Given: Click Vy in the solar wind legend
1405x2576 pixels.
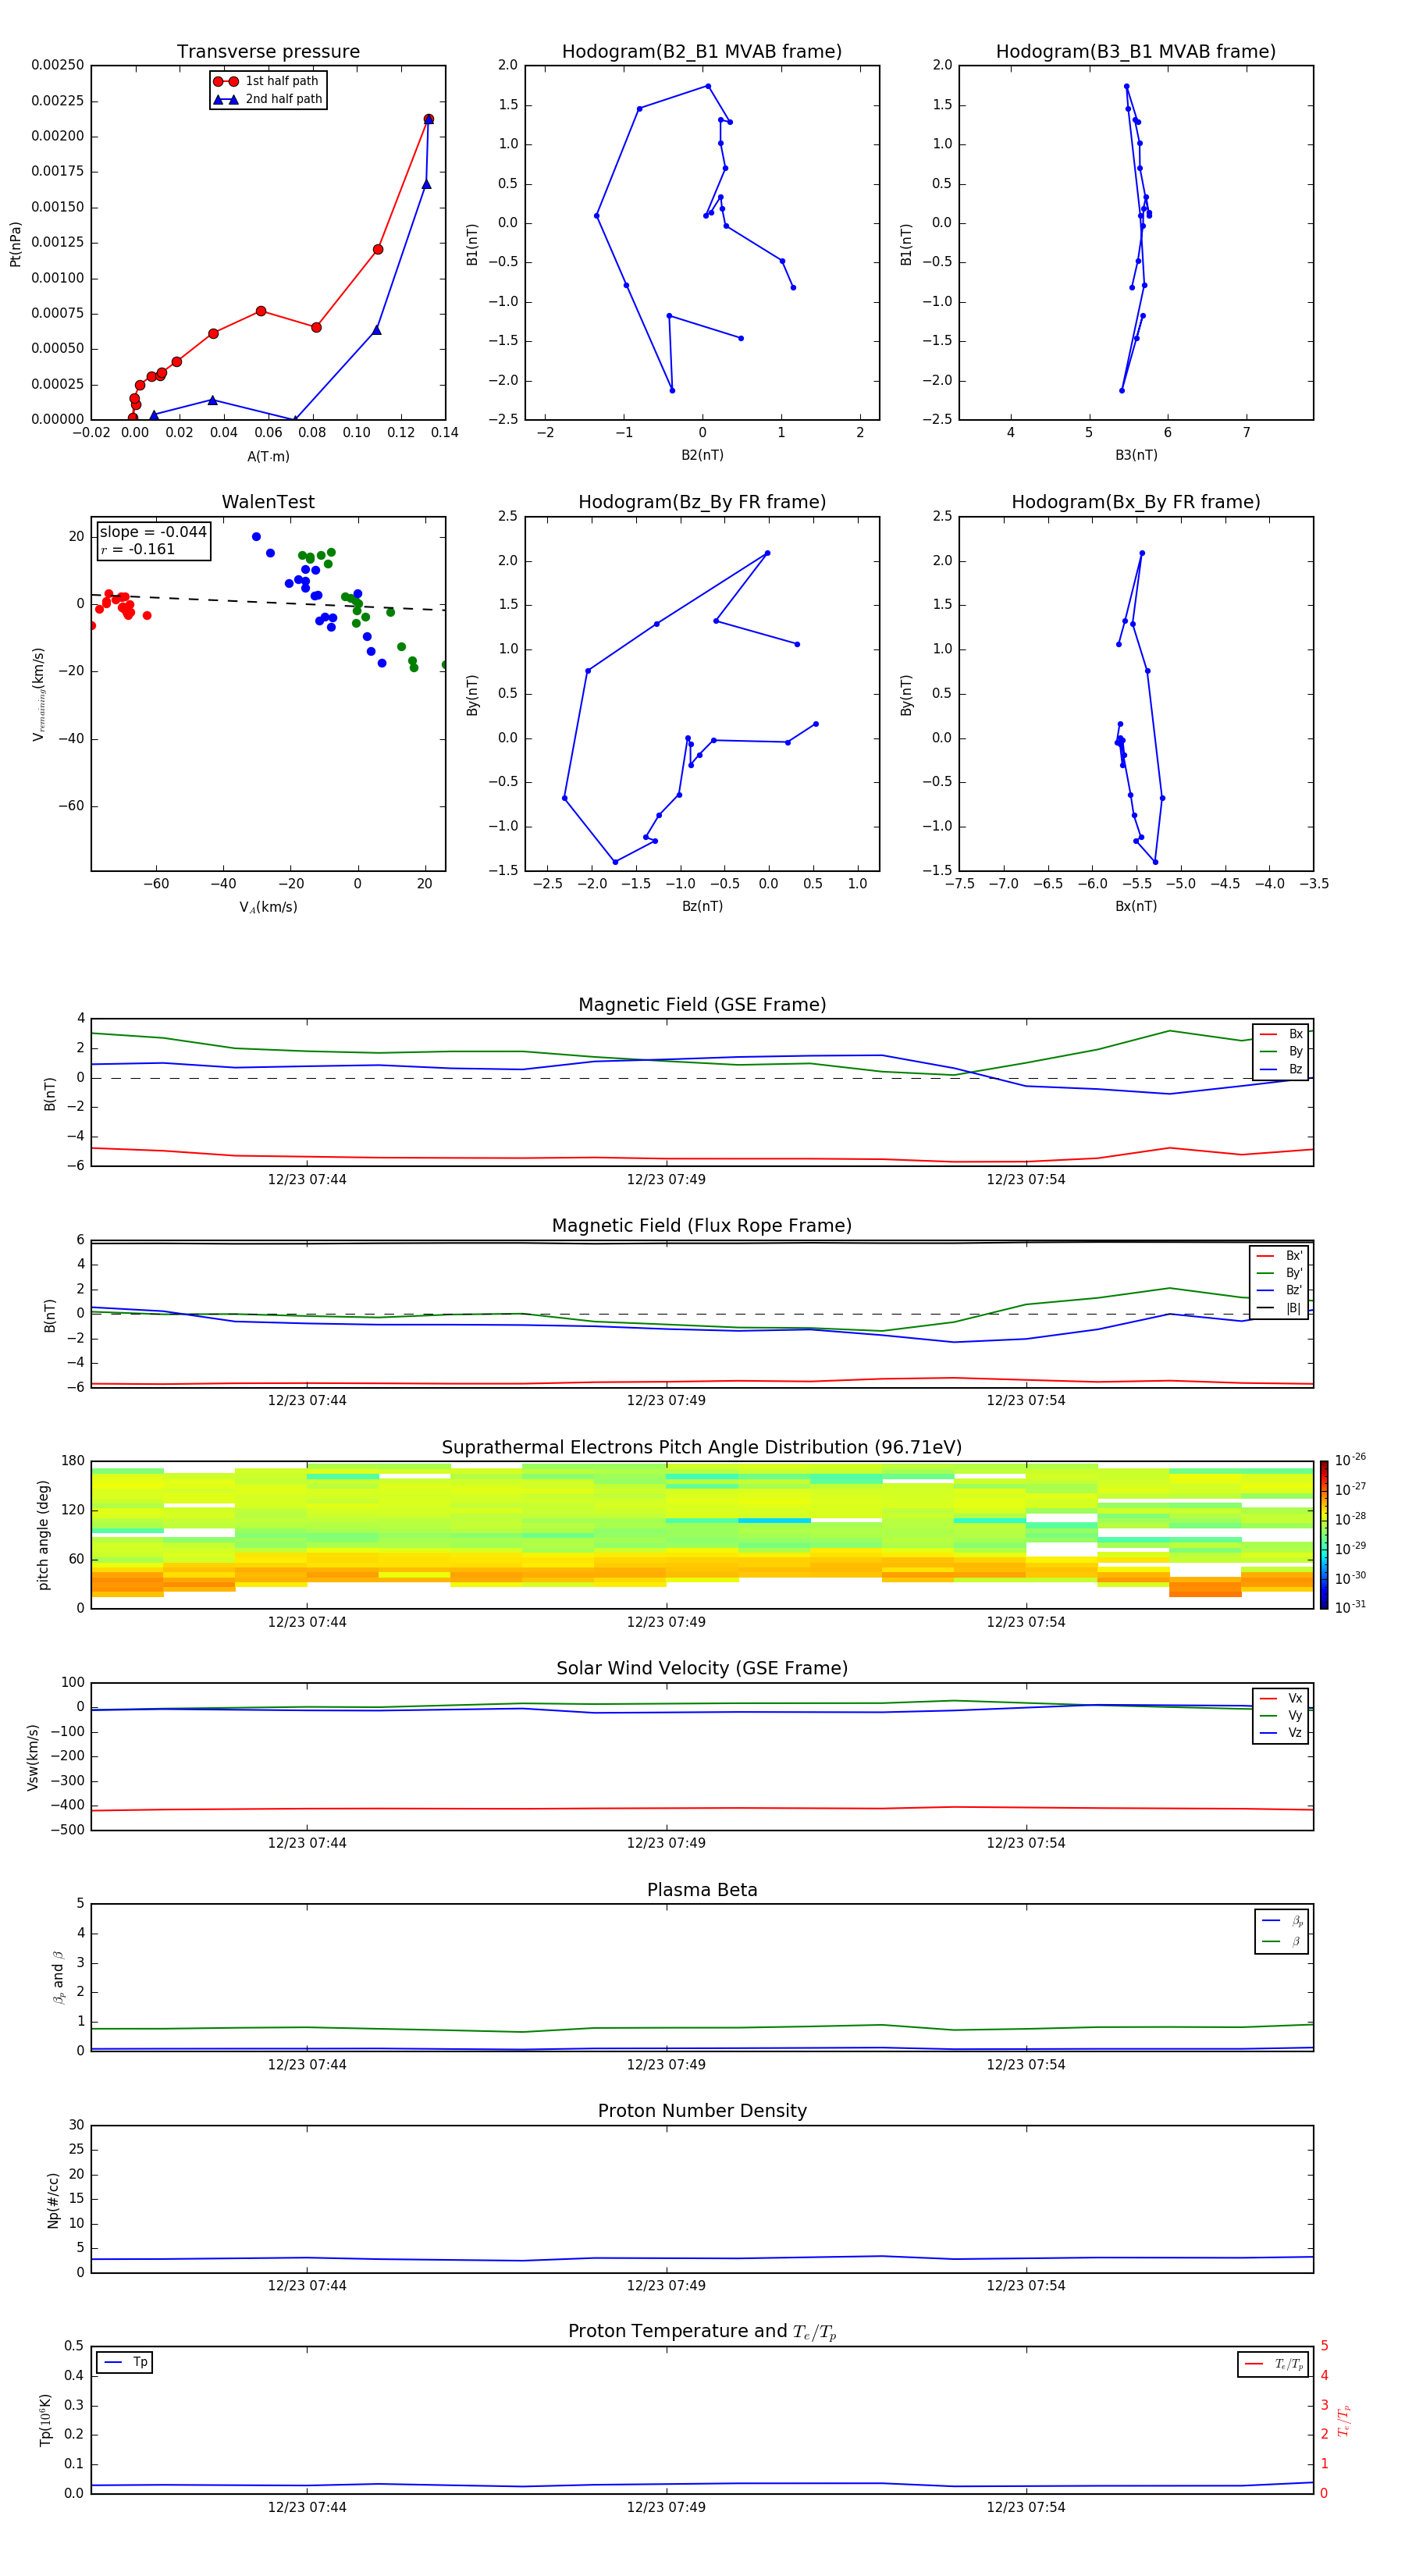Looking at the screenshot, I should (x=1281, y=1716).
